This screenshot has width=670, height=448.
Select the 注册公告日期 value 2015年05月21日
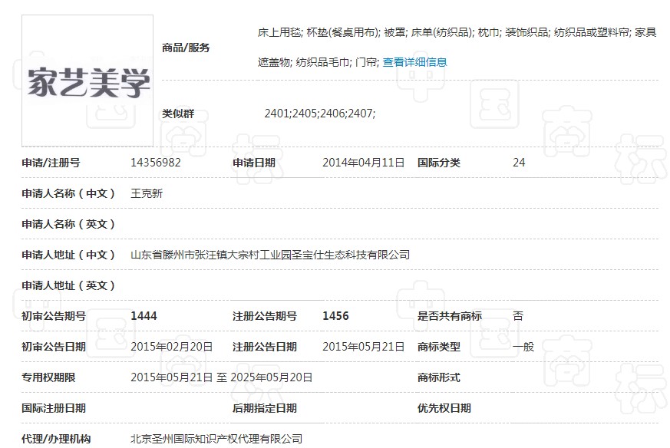coord(363,347)
